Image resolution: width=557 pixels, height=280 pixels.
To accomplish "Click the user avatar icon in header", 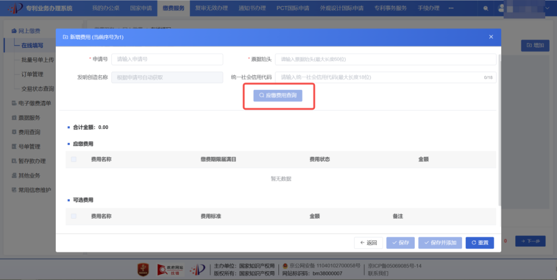I will tap(502, 8).
